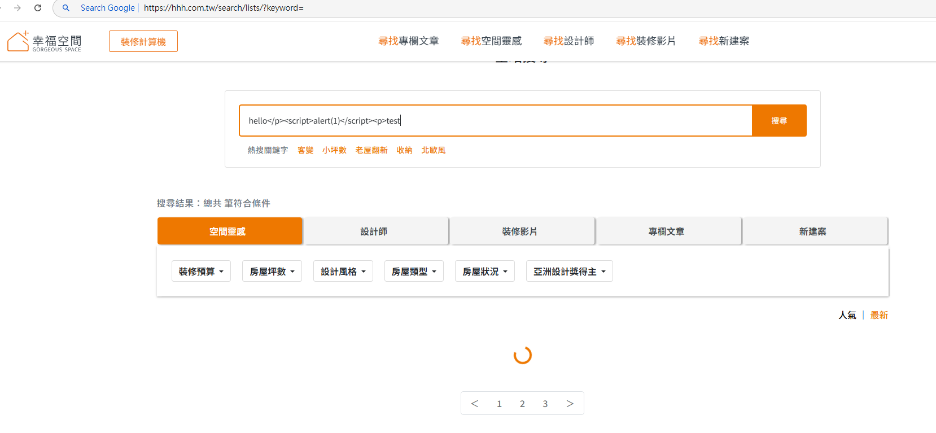Switch to the 新建案 results tab
936x433 pixels.
pos(815,231)
